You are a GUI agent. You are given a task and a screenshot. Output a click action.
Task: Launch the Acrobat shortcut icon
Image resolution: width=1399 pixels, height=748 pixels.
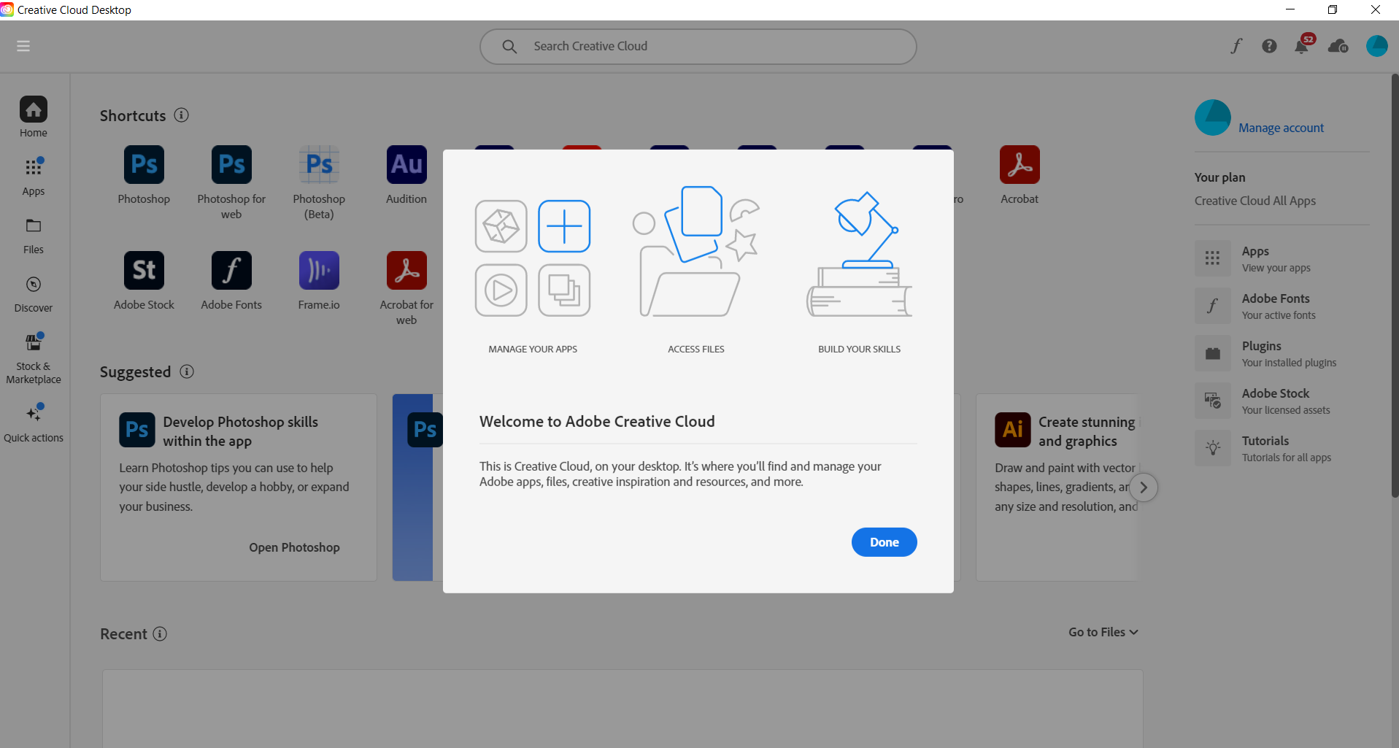tap(1020, 165)
